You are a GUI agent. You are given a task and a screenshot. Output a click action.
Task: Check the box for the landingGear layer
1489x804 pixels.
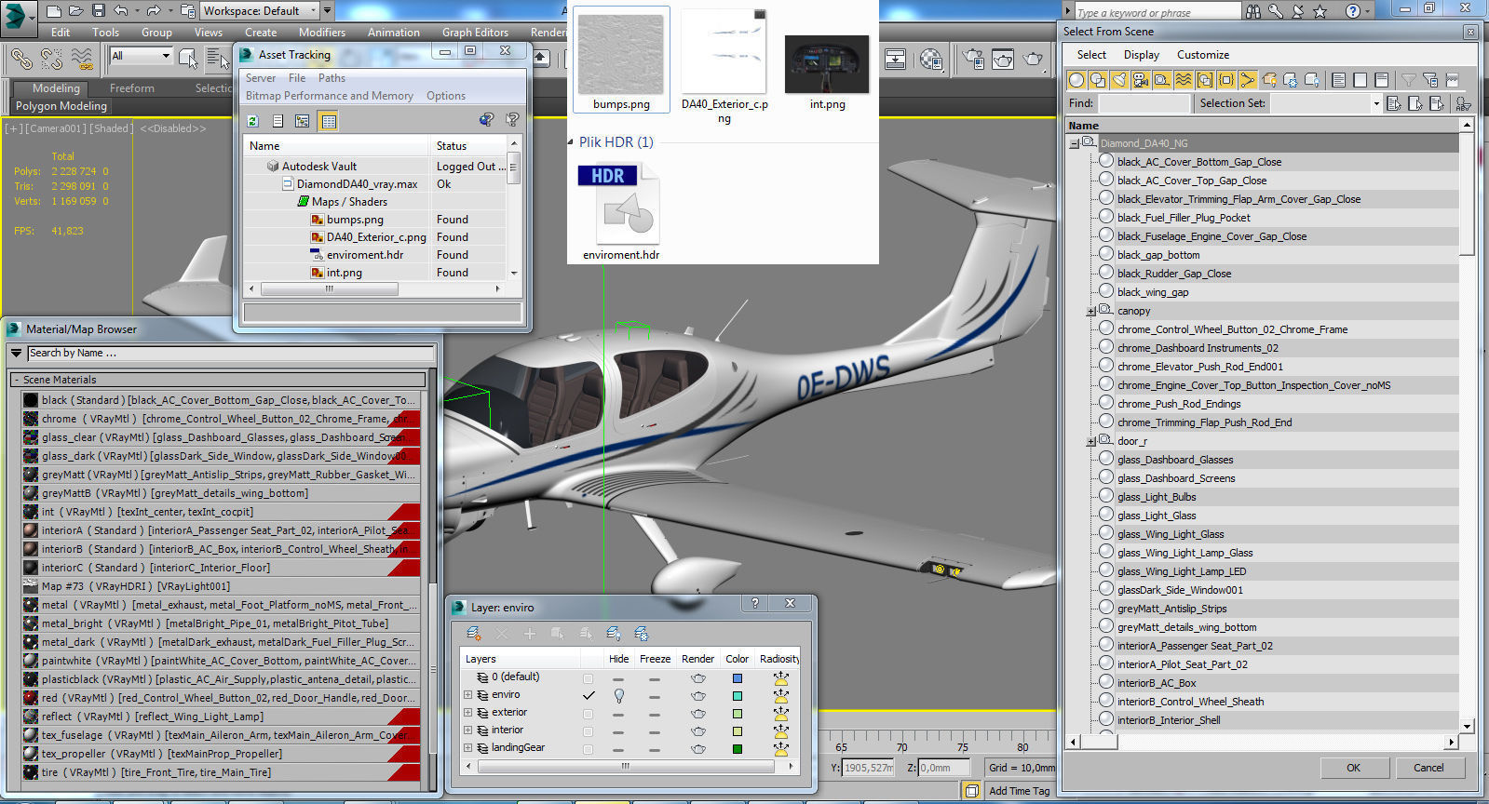click(x=588, y=749)
